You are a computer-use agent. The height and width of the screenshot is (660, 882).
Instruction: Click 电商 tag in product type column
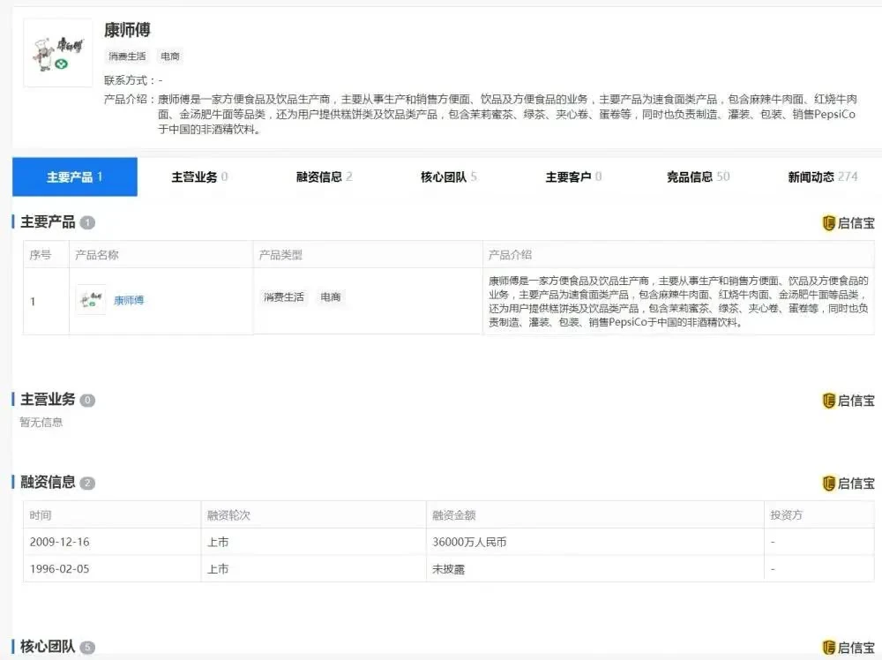(x=331, y=297)
